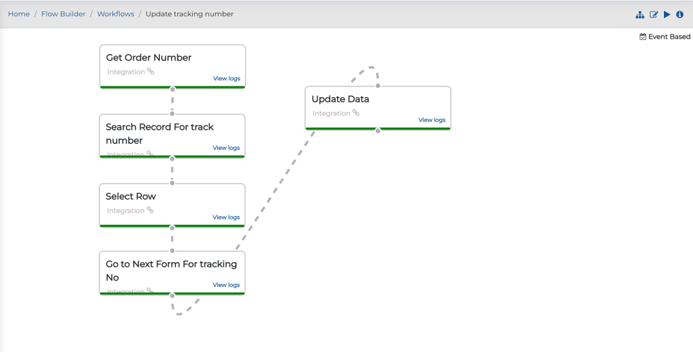Image resolution: width=693 pixels, height=352 pixels.
Task: View logs for Search Record For track number
Action: click(x=226, y=148)
